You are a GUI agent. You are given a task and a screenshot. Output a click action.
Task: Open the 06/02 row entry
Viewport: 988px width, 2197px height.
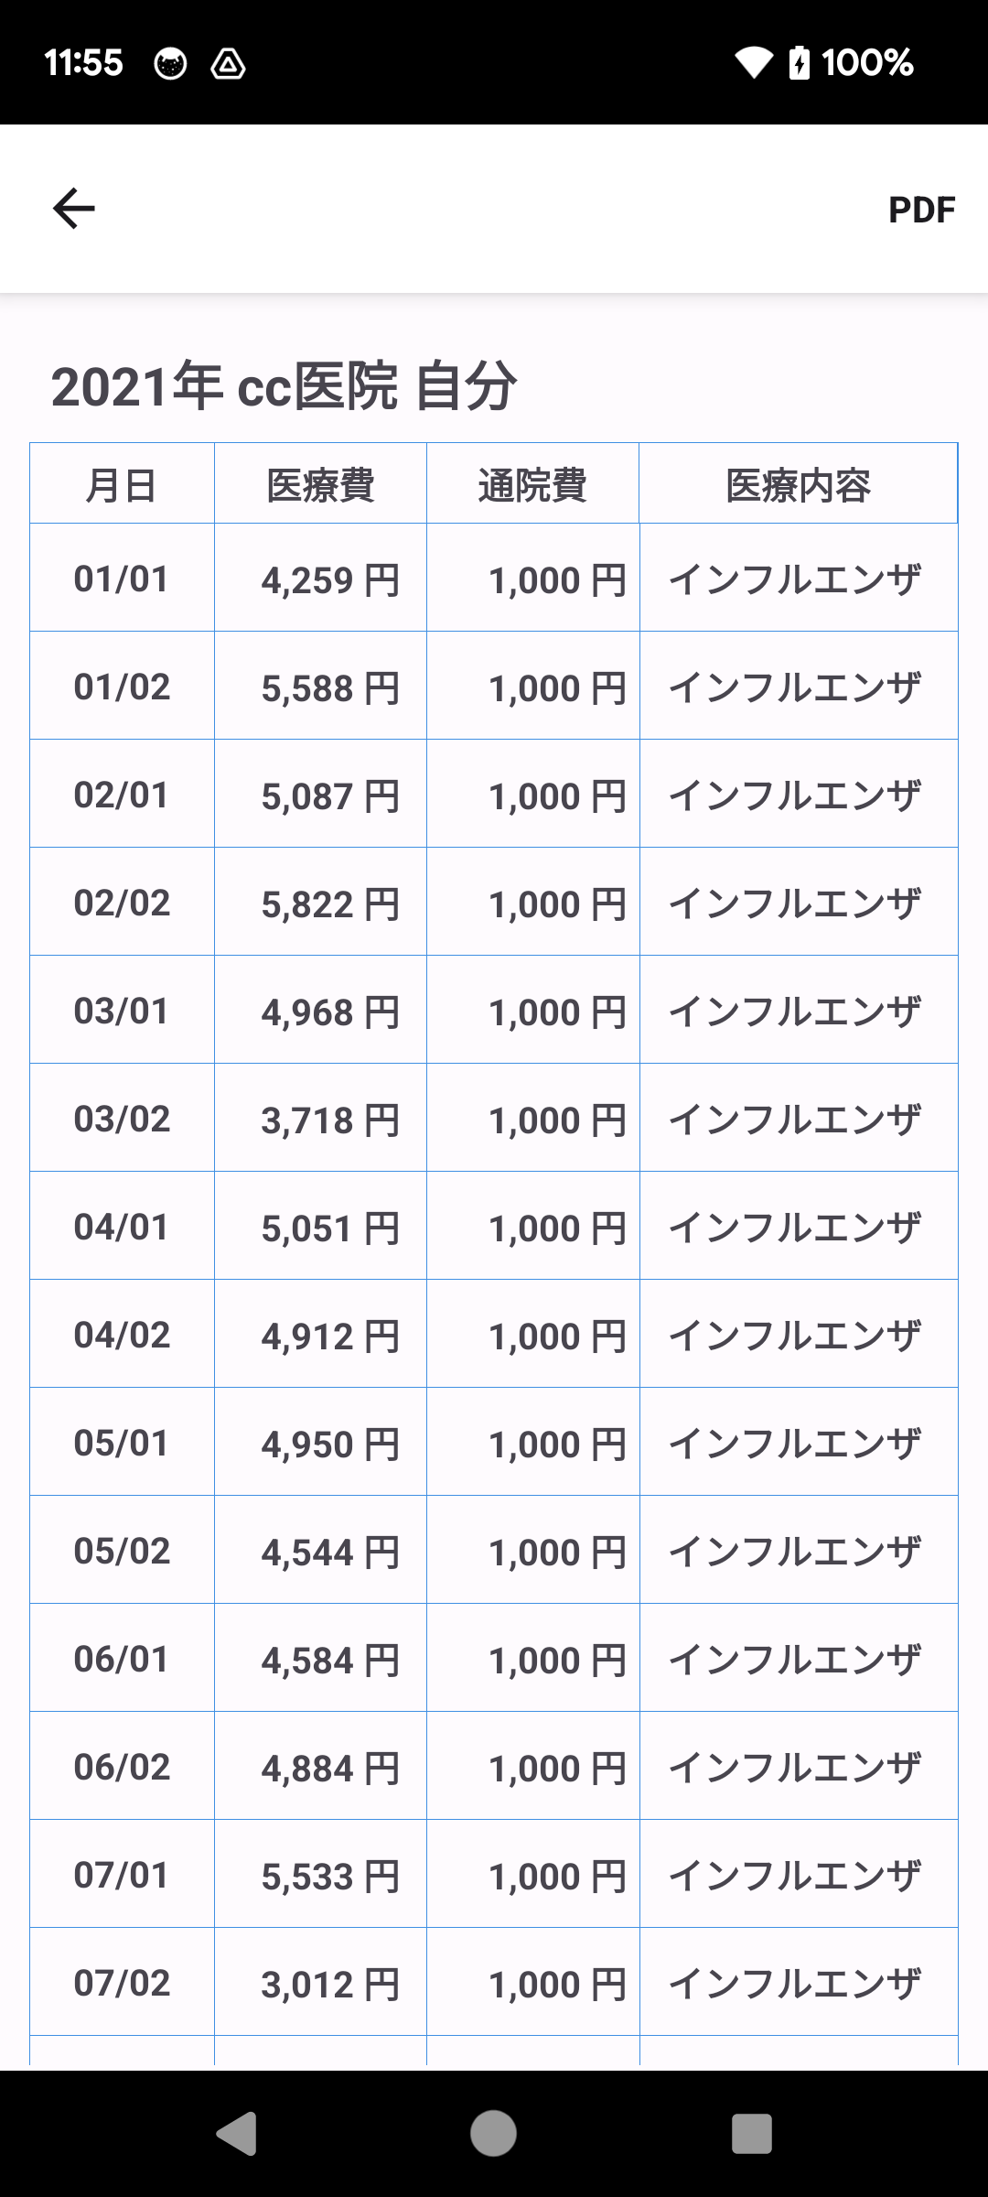(x=122, y=1767)
